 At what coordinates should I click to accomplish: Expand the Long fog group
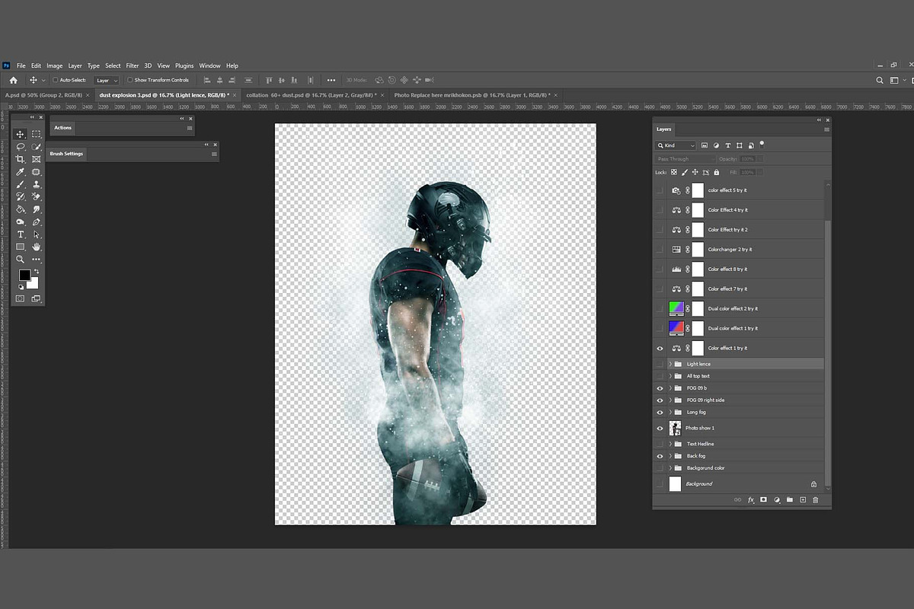pyautogui.click(x=670, y=412)
